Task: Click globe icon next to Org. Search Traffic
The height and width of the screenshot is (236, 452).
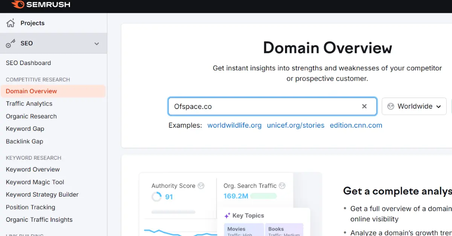Action: [282, 186]
